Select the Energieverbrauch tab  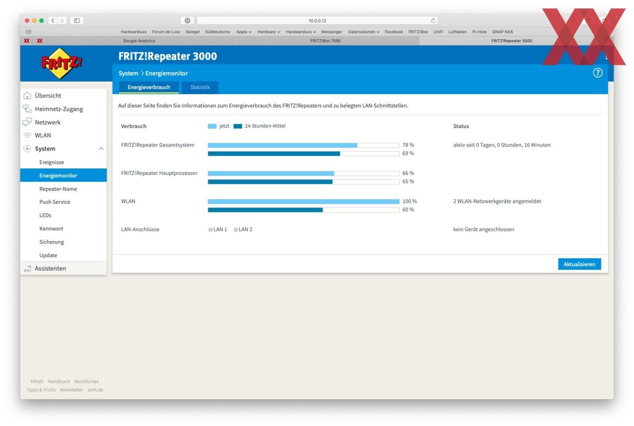(x=149, y=87)
